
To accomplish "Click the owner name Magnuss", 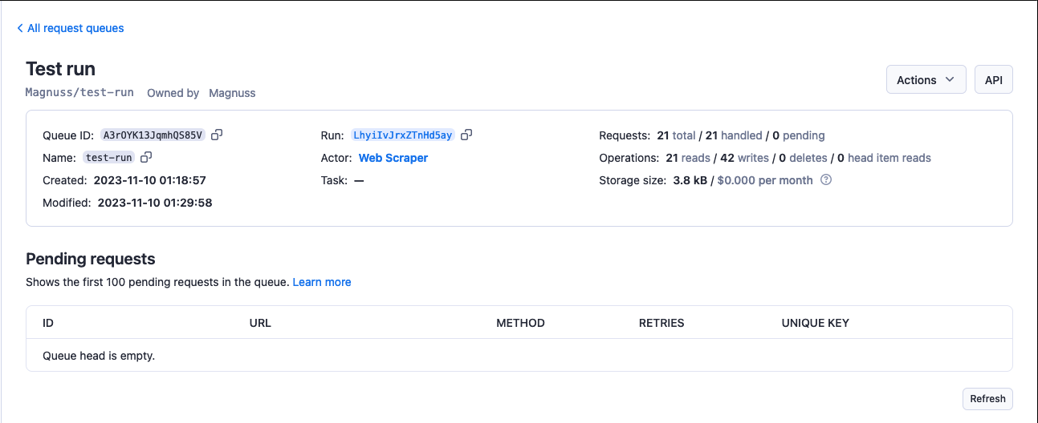I will click(x=232, y=93).
